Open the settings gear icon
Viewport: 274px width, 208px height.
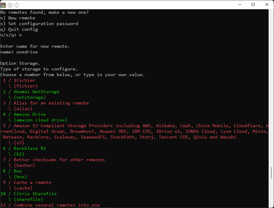point(10,5)
